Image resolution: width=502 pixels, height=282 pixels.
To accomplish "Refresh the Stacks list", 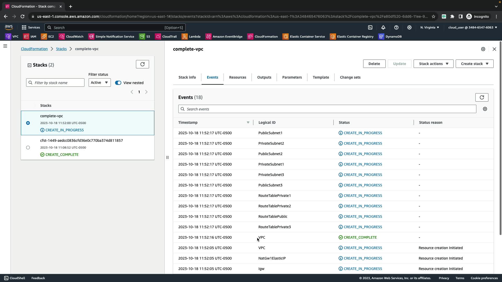I will pyautogui.click(x=142, y=64).
